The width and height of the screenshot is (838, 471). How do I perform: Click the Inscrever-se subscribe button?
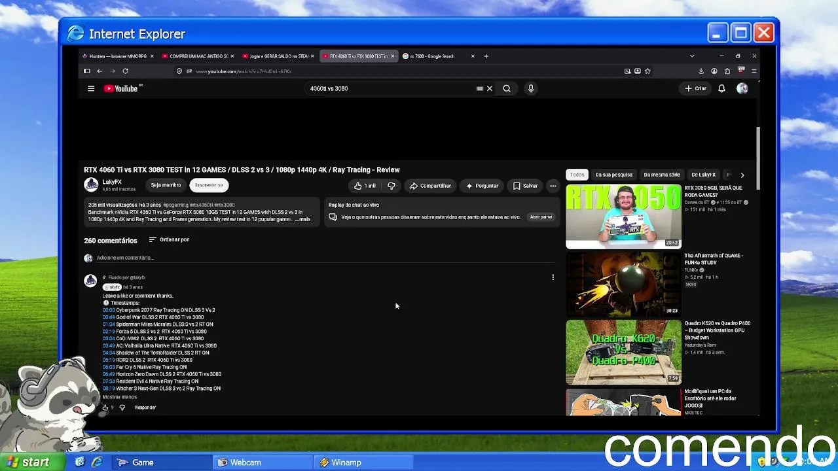(209, 185)
